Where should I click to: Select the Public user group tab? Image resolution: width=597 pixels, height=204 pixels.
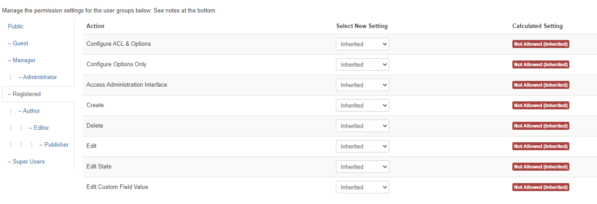coord(16,27)
